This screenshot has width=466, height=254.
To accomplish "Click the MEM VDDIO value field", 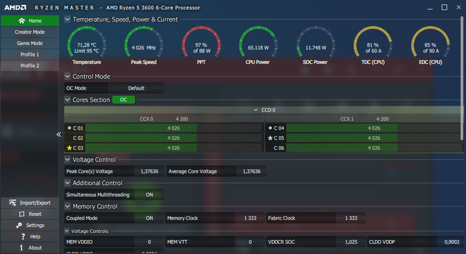I will pos(150,241).
